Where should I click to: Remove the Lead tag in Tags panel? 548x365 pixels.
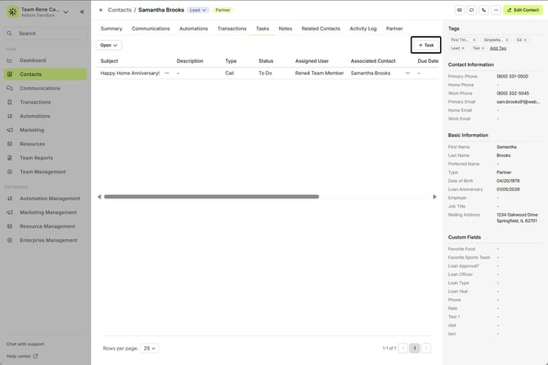click(x=463, y=48)
